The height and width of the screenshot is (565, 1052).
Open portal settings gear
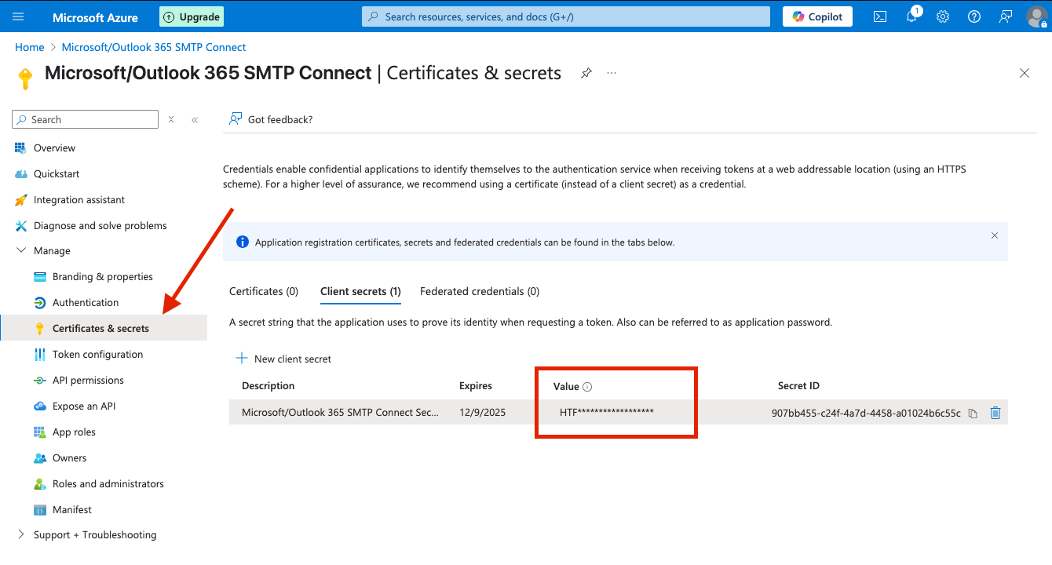coord(943,16)
